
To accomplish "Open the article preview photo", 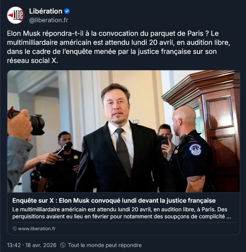I will [124, 131].
